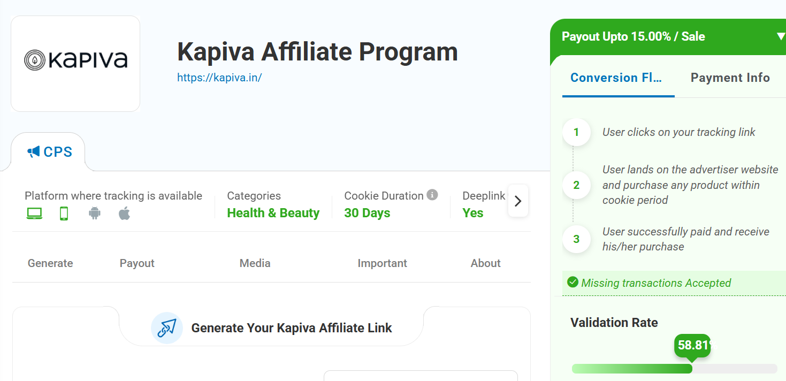Click the megaphone icon on CPS tab

point(34,152)
